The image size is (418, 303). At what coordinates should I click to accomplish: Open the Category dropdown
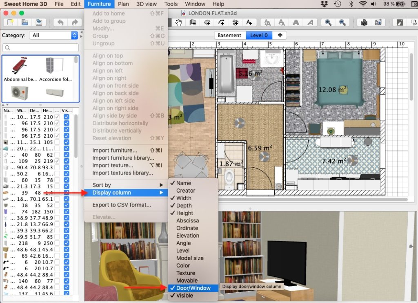point(53,36)
